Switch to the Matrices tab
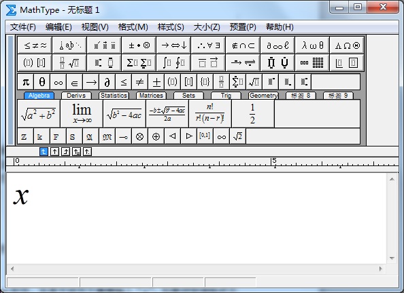The width and height of the screenshot is (404, 293). point(151,96)
